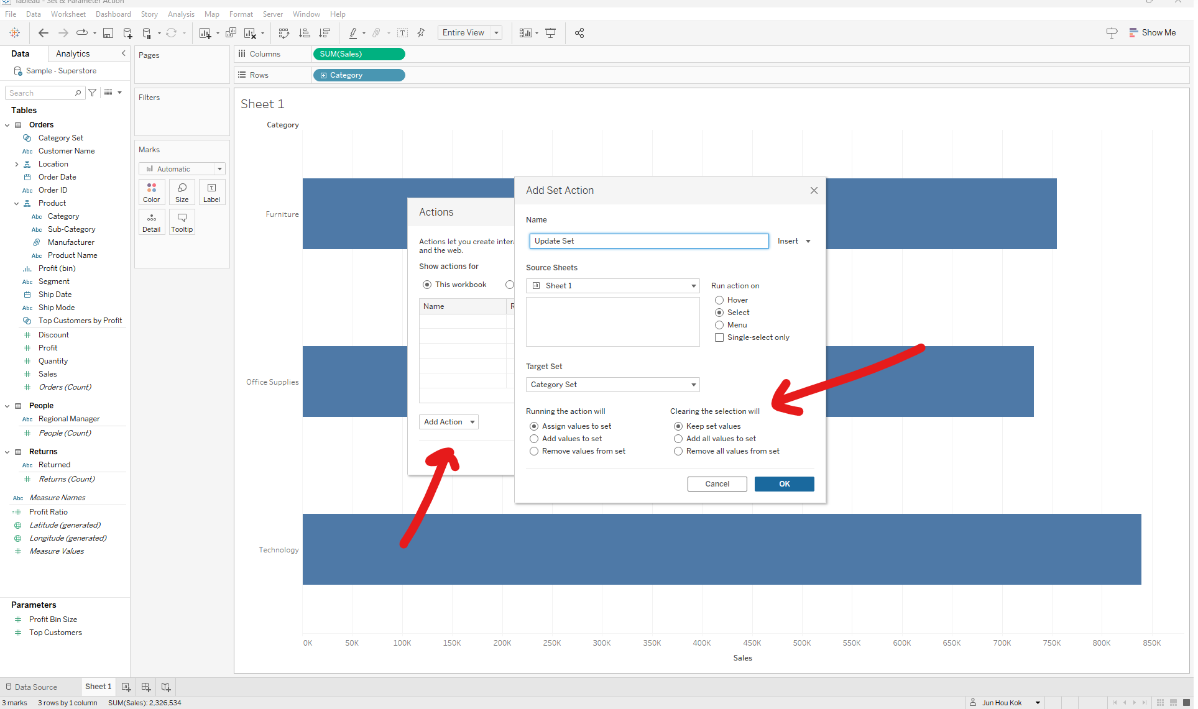This screenshot has height=709, width=1198.
Task: Click the Size card in Marks
Action: click(182, 193)
